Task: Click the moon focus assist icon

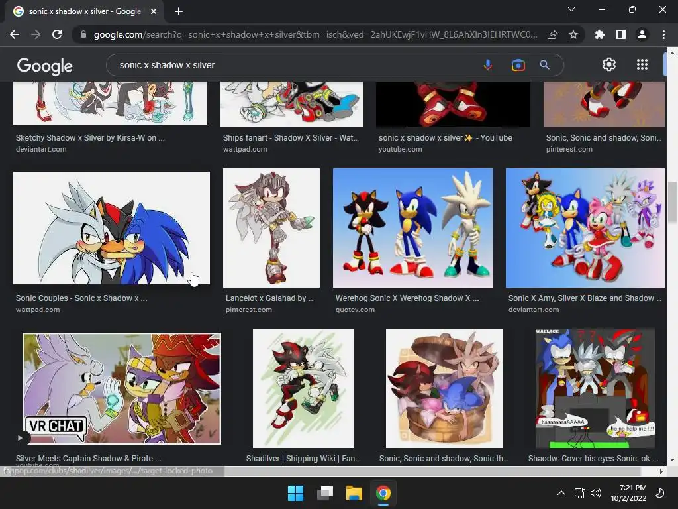Action: click(660, 493)
